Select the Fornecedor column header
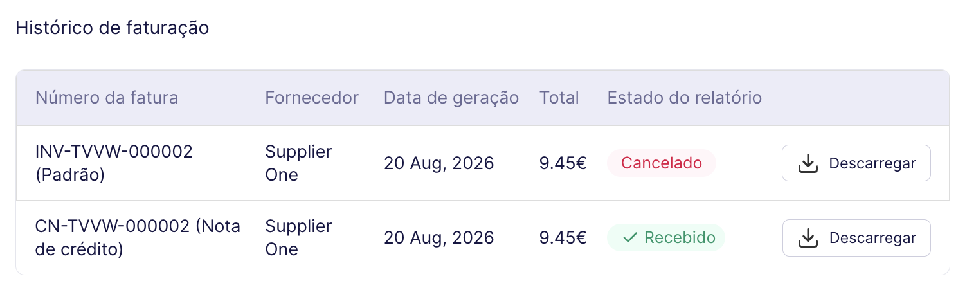This screenshot has width=967, height=288. [x=312, y=98]
